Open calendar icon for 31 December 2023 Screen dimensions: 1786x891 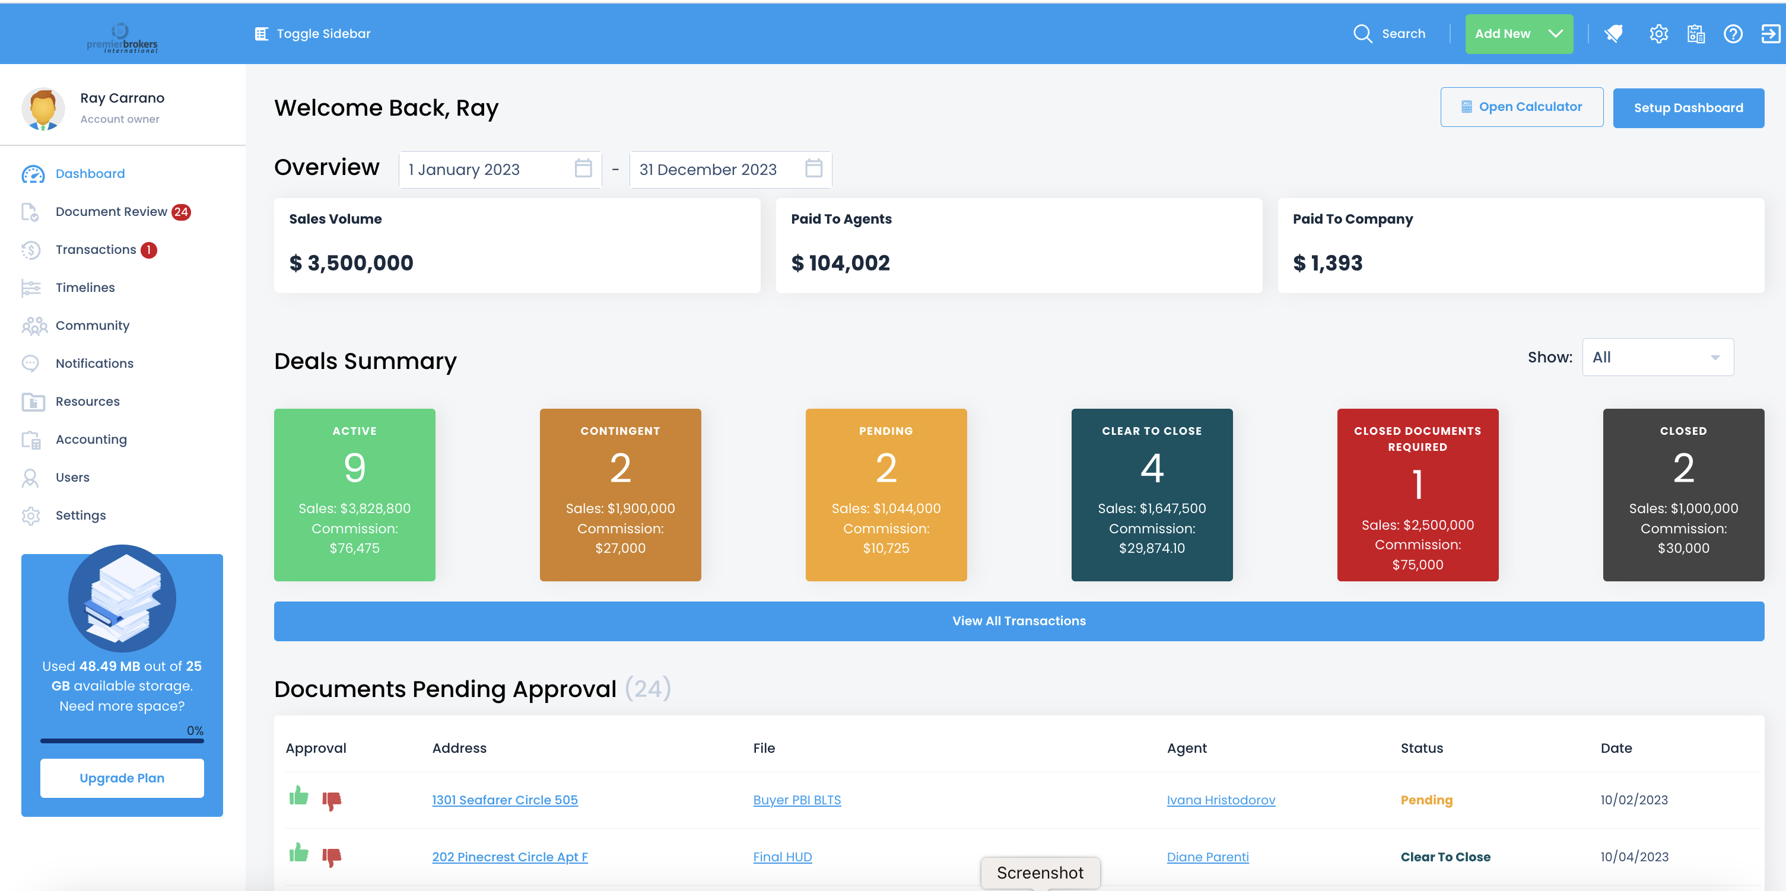[814, 168]
